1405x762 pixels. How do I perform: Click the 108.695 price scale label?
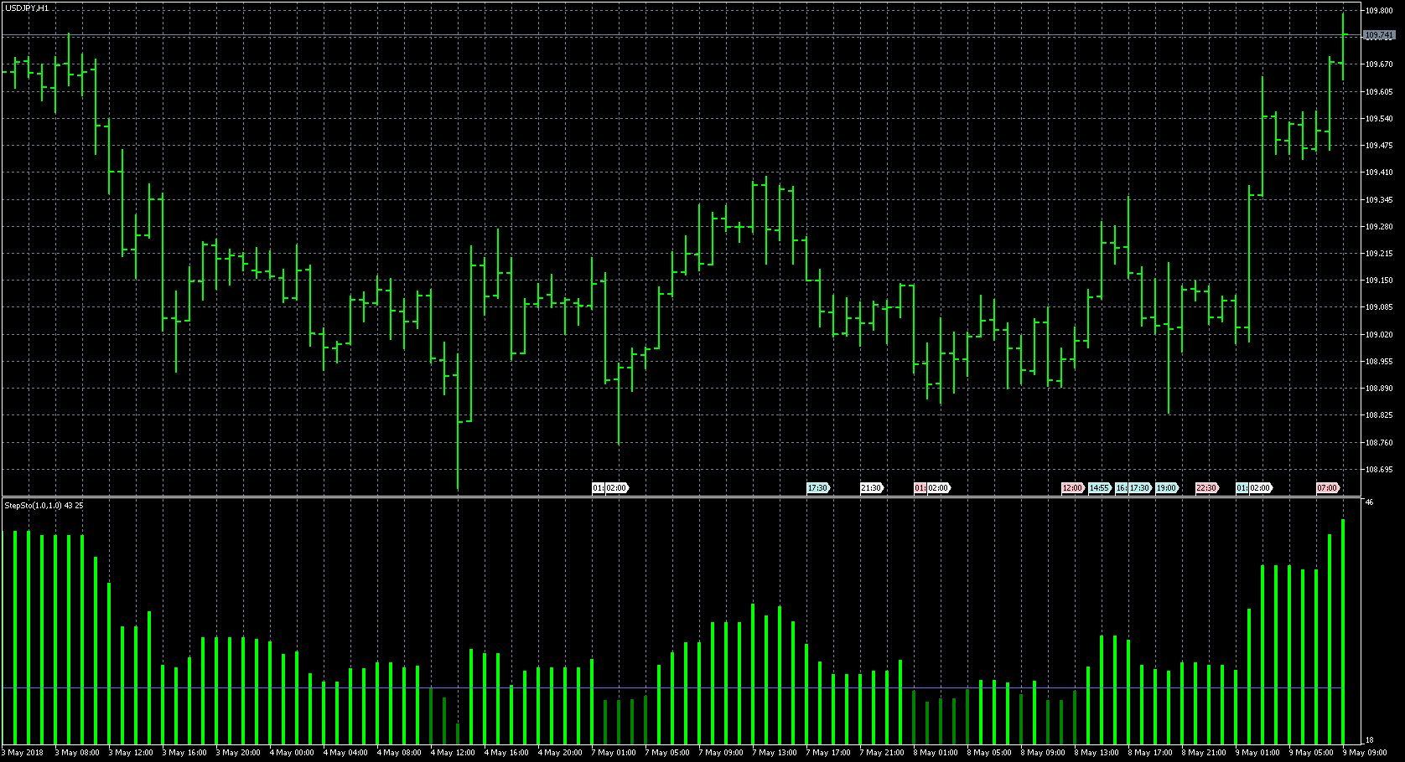coord(1379,470)
